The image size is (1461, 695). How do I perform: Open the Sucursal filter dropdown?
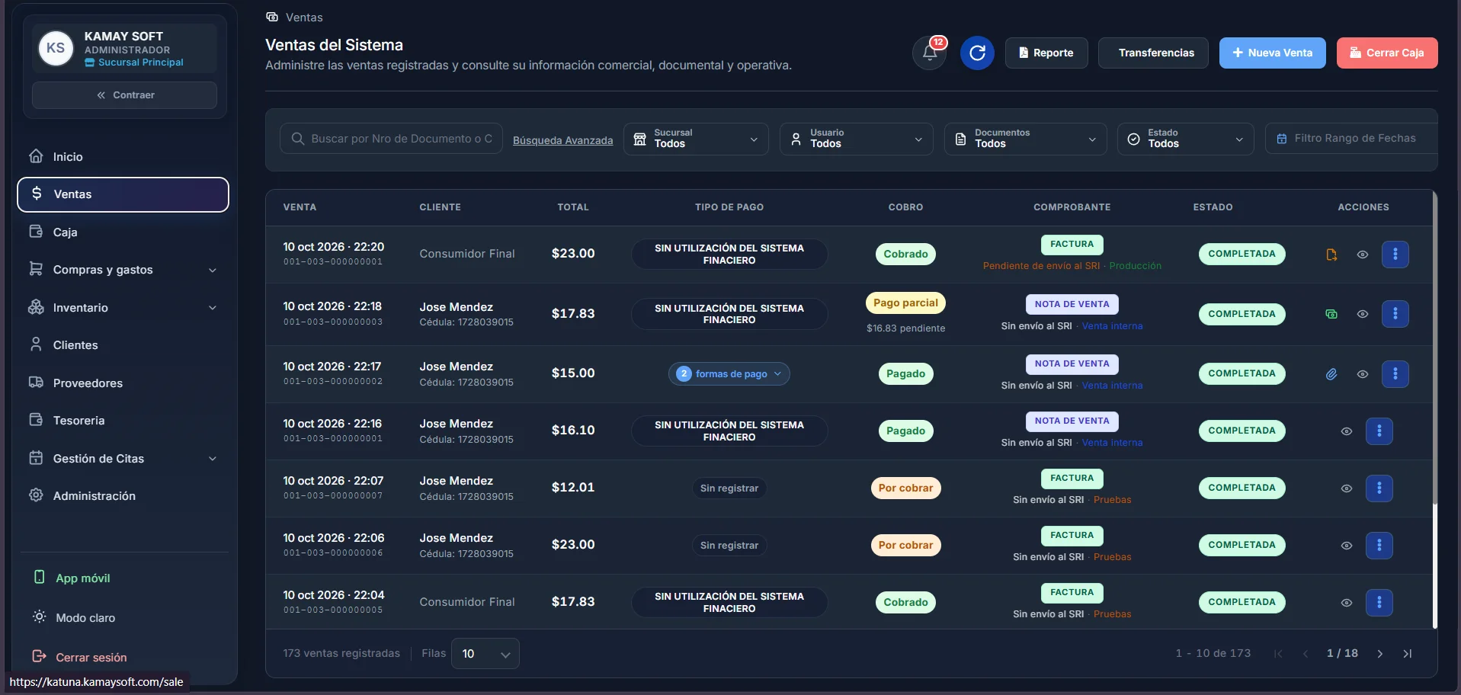pyautogui.click(x=696, y=139)
